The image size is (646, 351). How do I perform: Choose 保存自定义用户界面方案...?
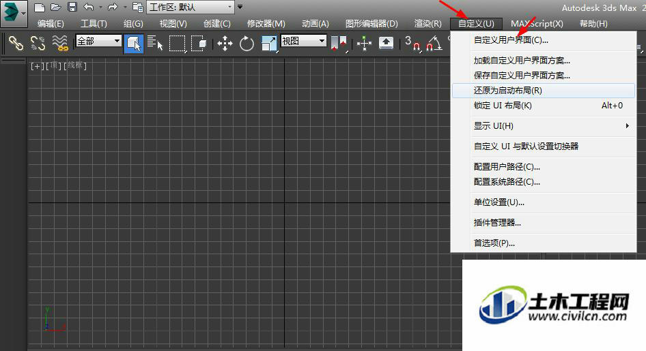coord(544,76)
